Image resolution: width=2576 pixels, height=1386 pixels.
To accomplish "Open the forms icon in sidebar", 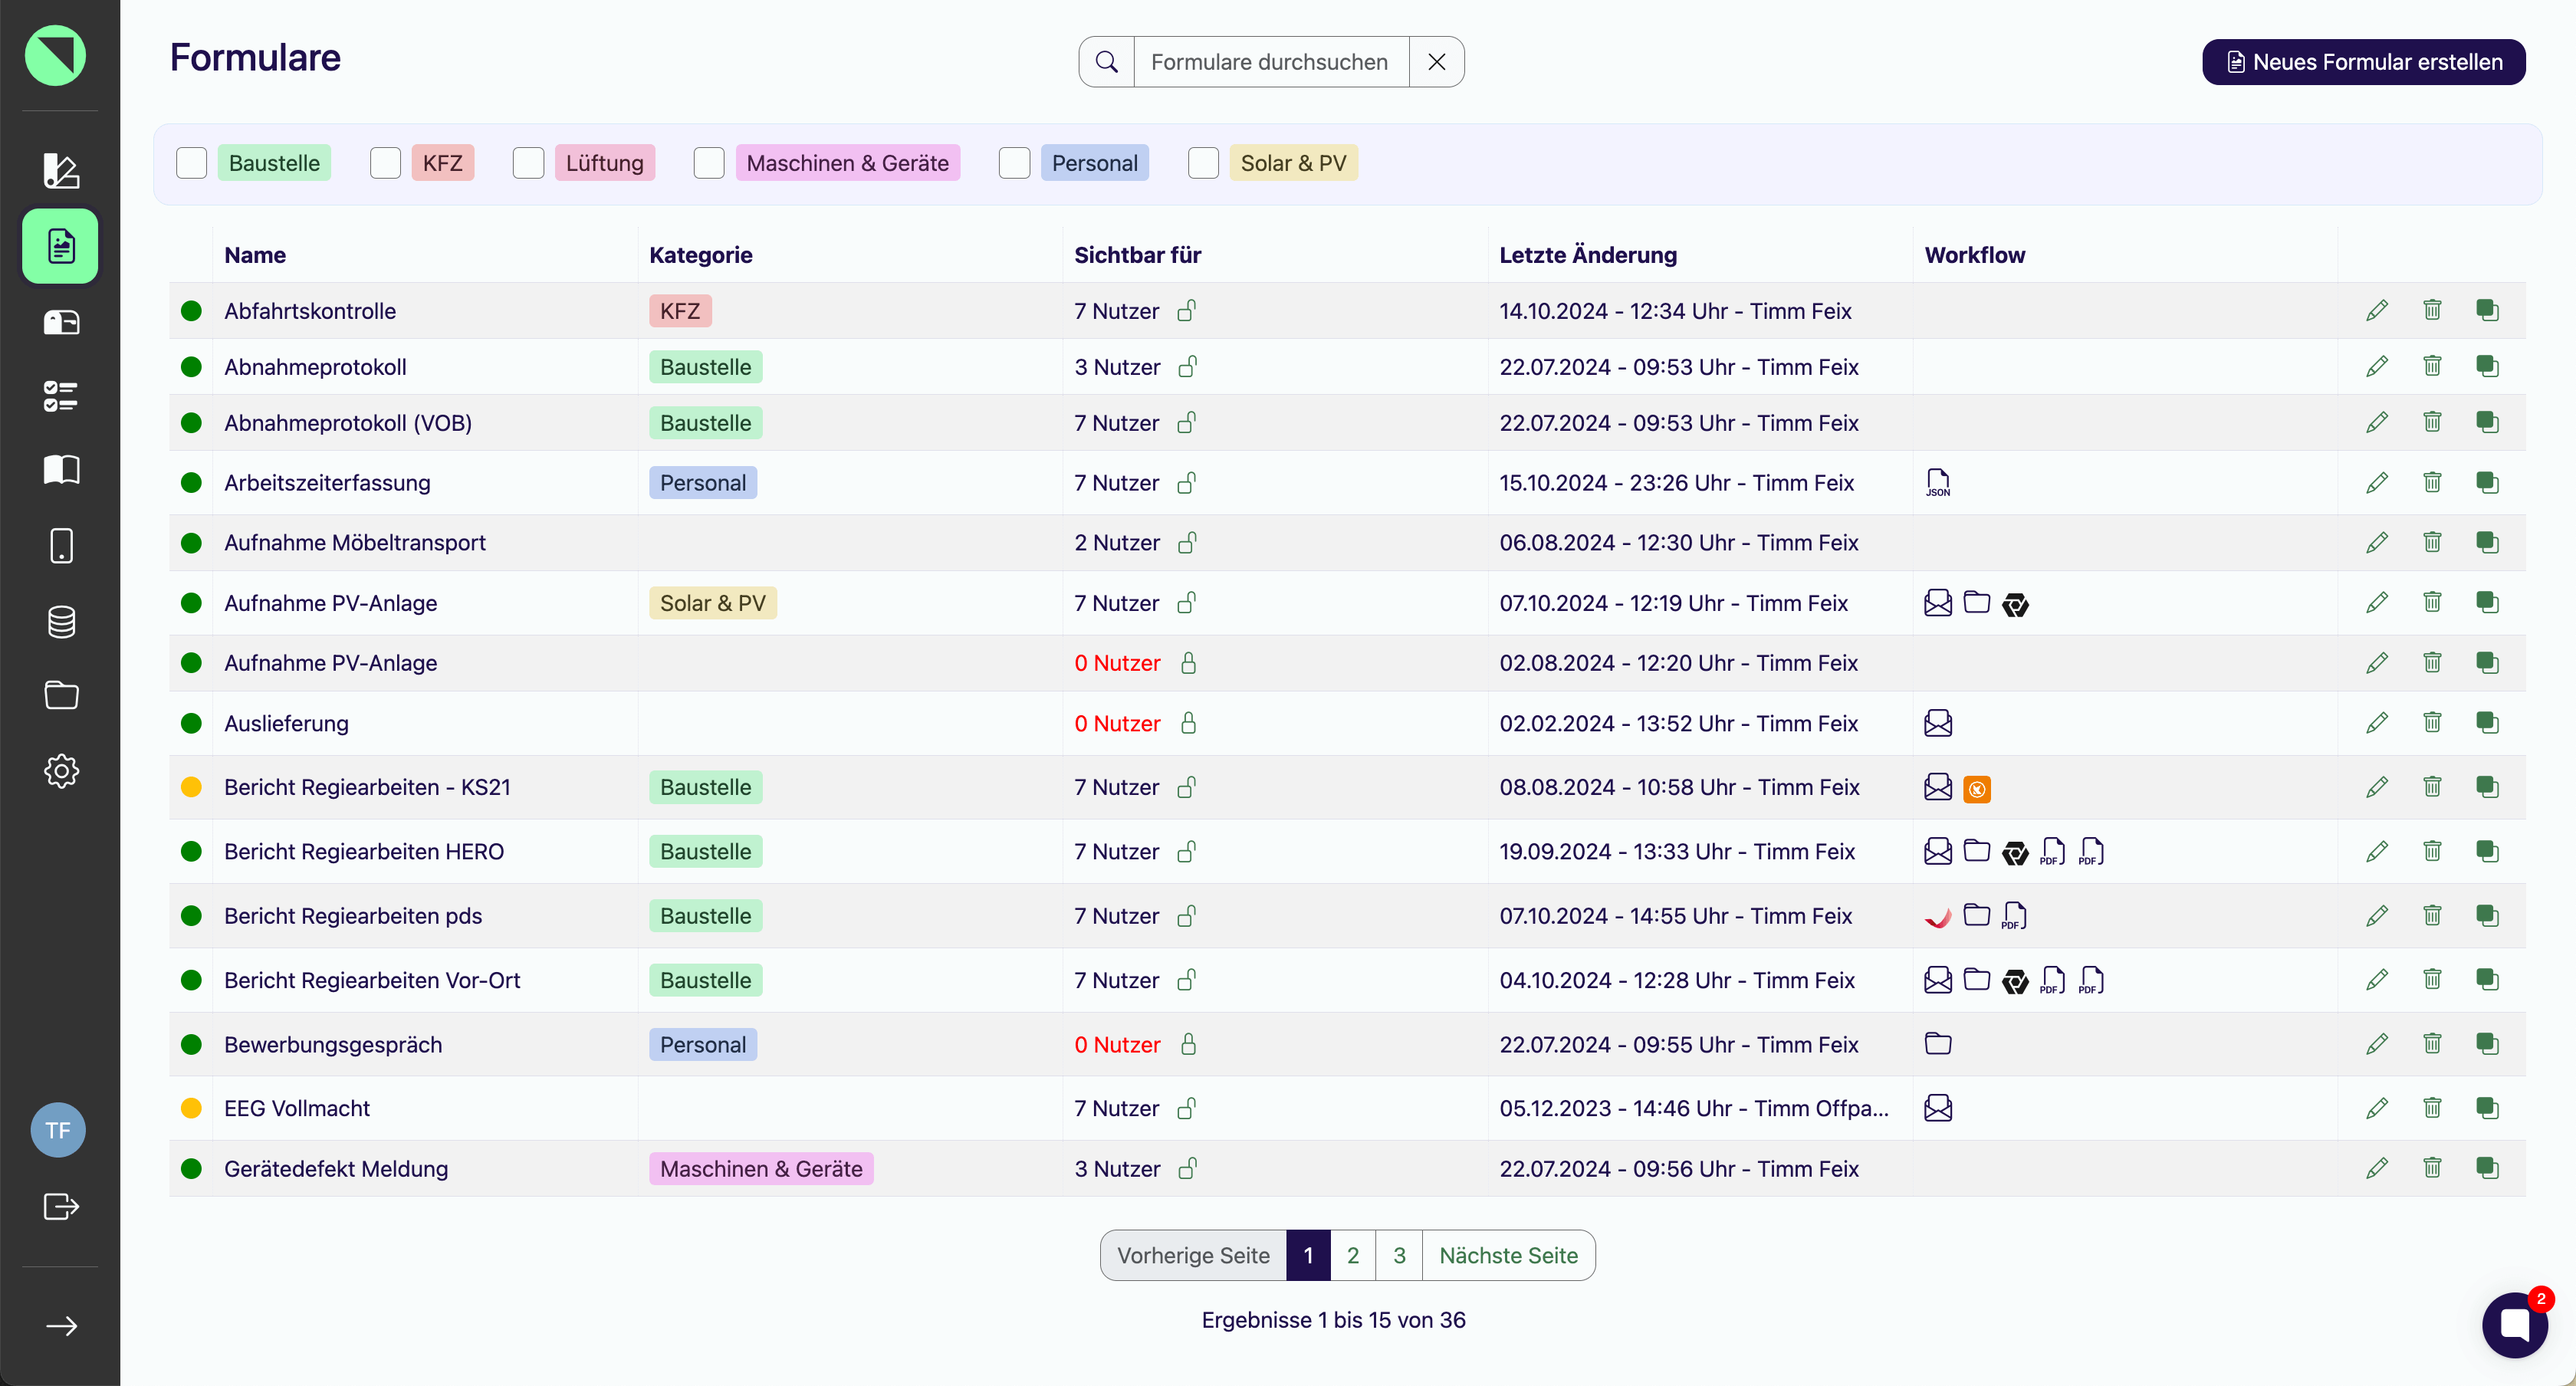I will (61, 246).
